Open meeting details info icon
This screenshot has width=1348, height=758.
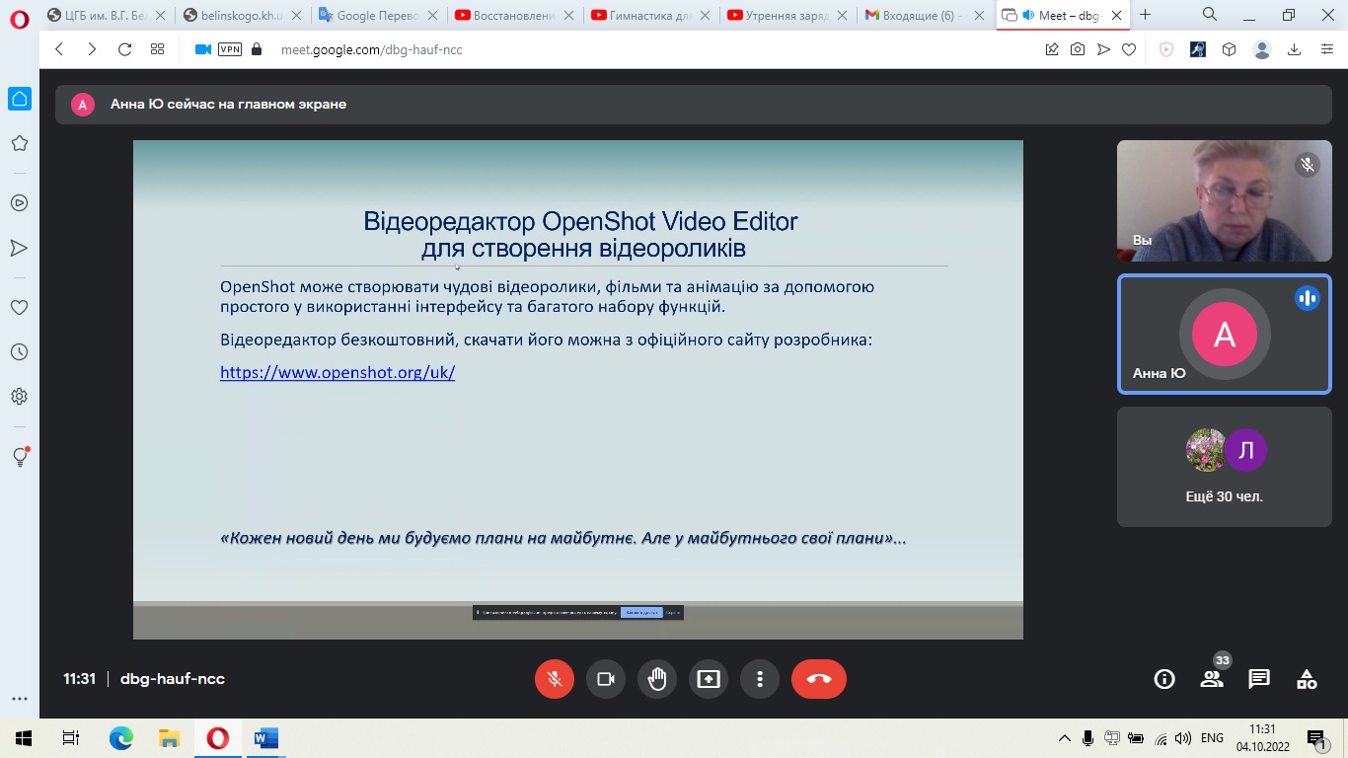tap(1164, 679)
